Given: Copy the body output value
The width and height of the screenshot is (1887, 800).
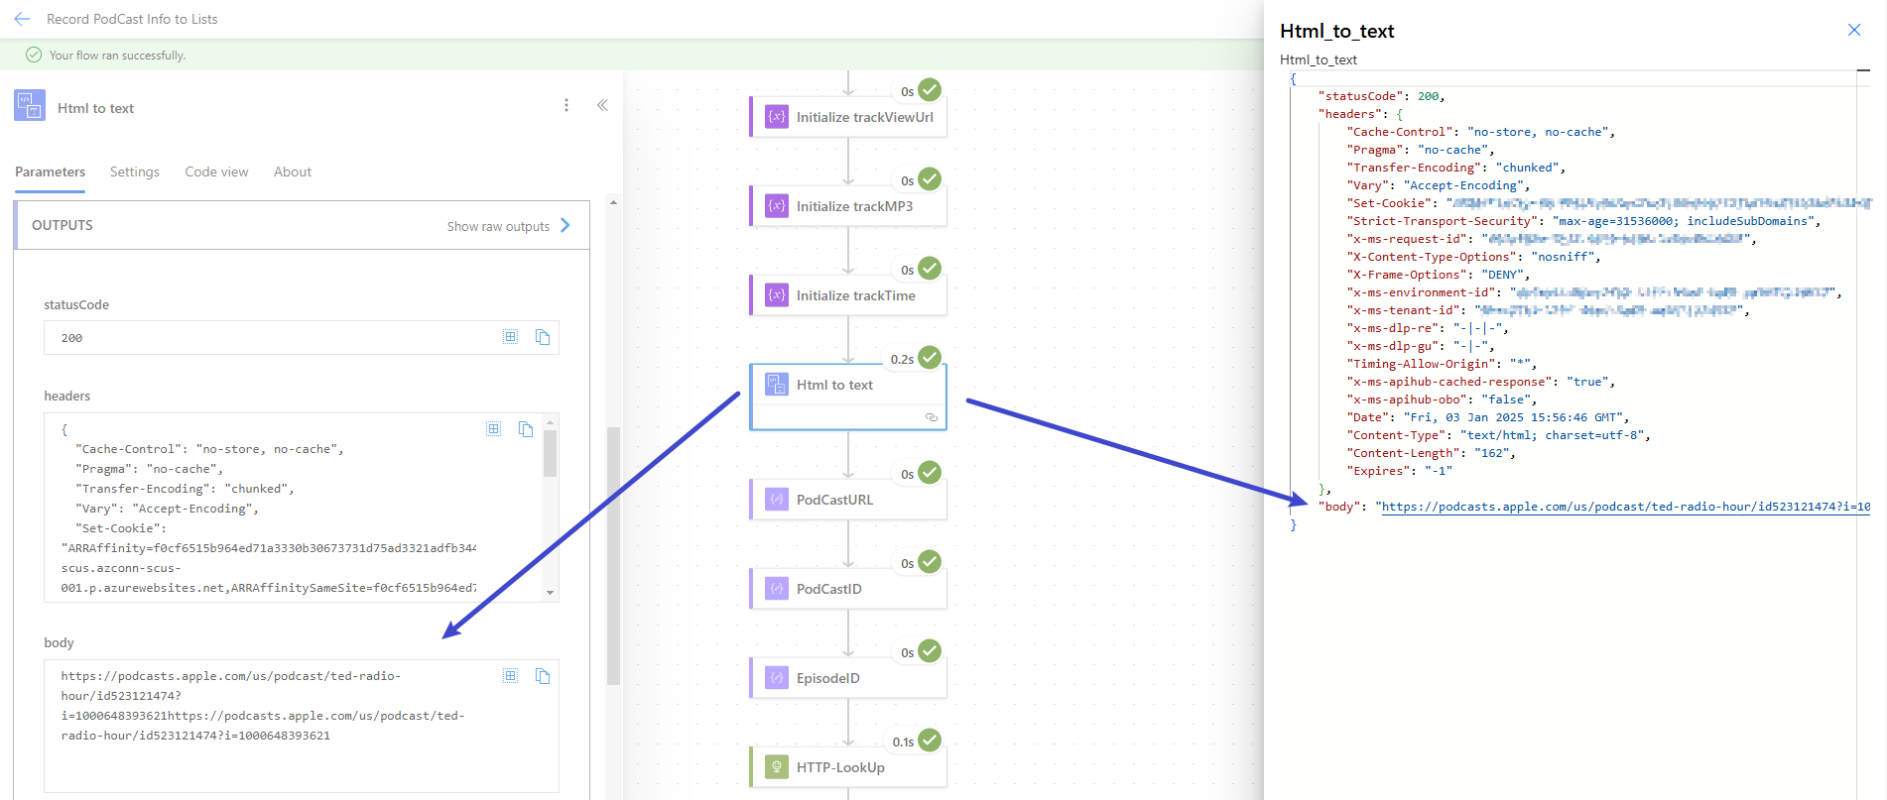Looking at the screenshot, I should pos(543,676).
